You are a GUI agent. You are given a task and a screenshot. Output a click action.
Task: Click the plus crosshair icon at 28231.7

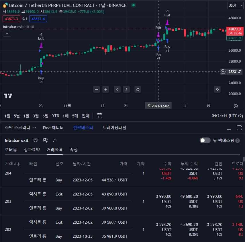[223, 72]
